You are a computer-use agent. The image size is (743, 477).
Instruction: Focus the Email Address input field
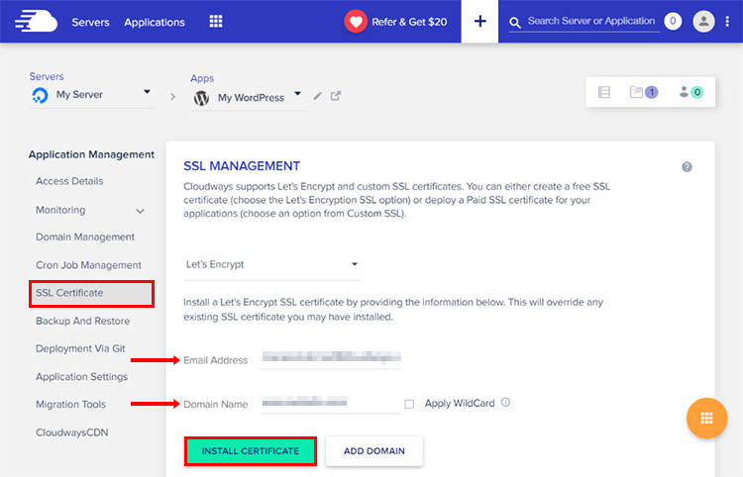pyautogui.click(x=331, y=358)
